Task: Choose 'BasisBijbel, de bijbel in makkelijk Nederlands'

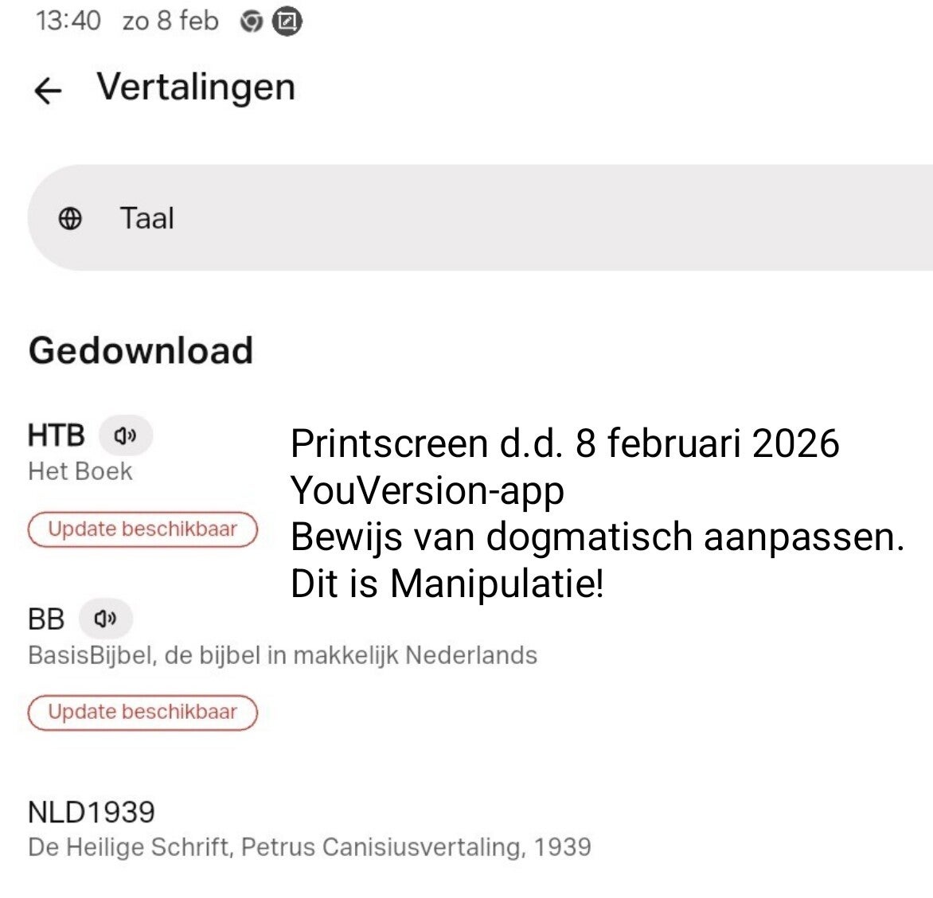Action: (x=282, y=655)
